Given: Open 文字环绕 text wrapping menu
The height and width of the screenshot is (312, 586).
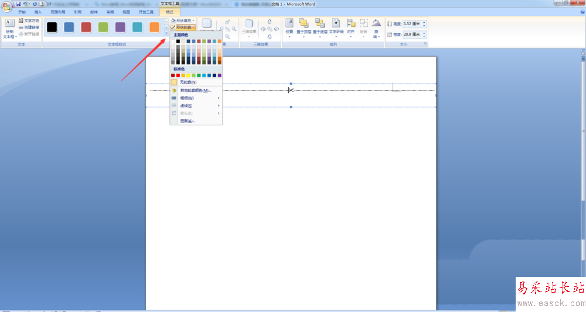Looking at the screenshot, I should (336, 28).
